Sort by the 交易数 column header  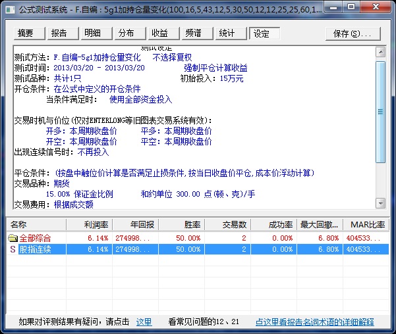(x=228, y=224)
